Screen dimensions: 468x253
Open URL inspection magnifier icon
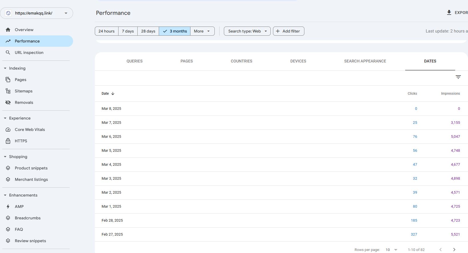coord(8,52)
